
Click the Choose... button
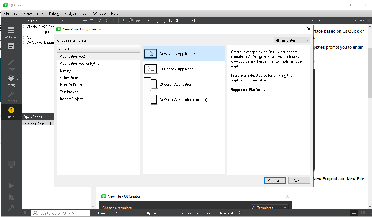click(x=275, y=180)
